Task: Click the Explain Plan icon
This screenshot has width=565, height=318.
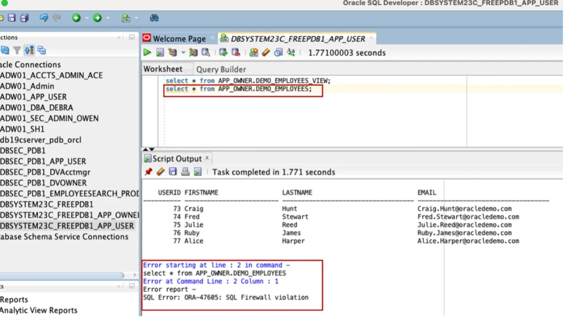Action: (173, 52)
